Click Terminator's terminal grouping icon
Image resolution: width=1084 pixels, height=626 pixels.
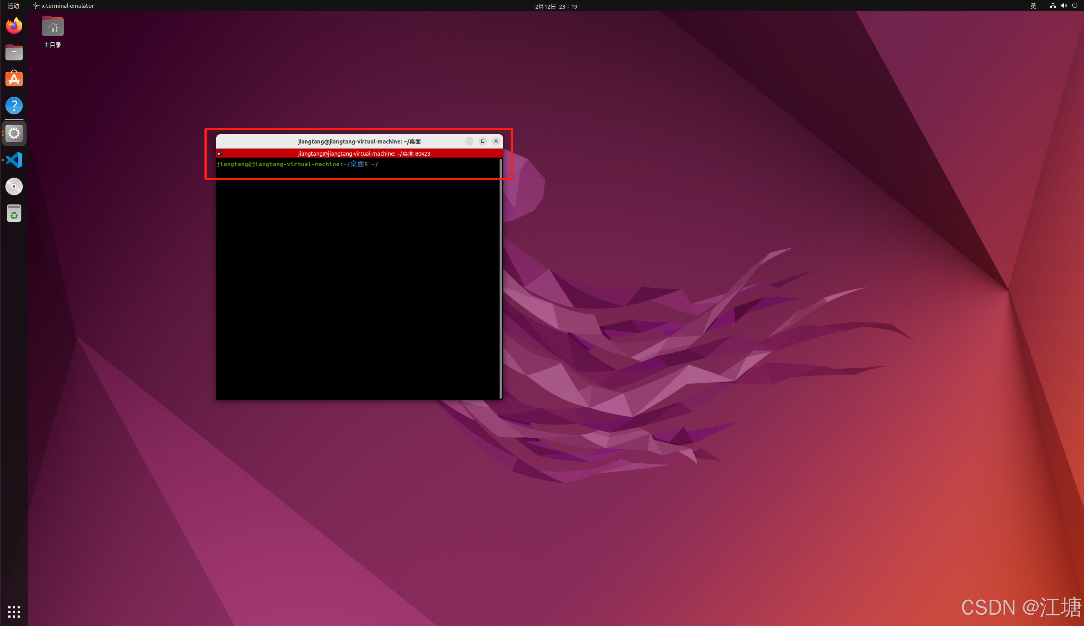coord(220,153)
